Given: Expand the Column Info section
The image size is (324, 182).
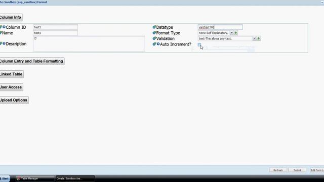Looking at the screenshot, I should pos(11,17).
